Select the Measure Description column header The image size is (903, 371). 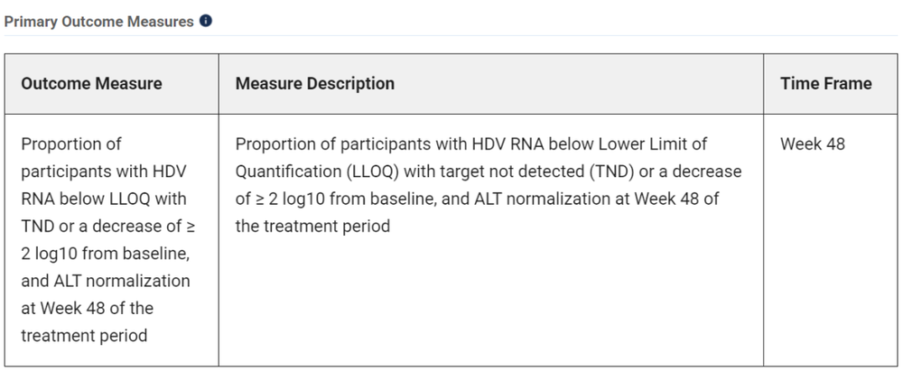click(x=314, y=84)
